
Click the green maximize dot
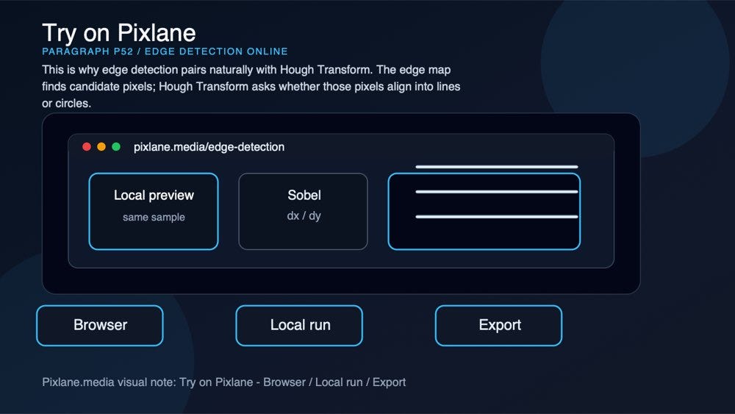pyautogui.click(x=116, y=147)
